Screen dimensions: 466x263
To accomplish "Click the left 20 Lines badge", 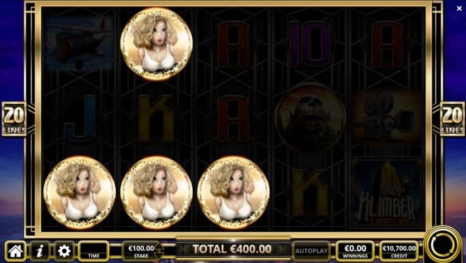I will pyautogui.click(x=14, y=119).
